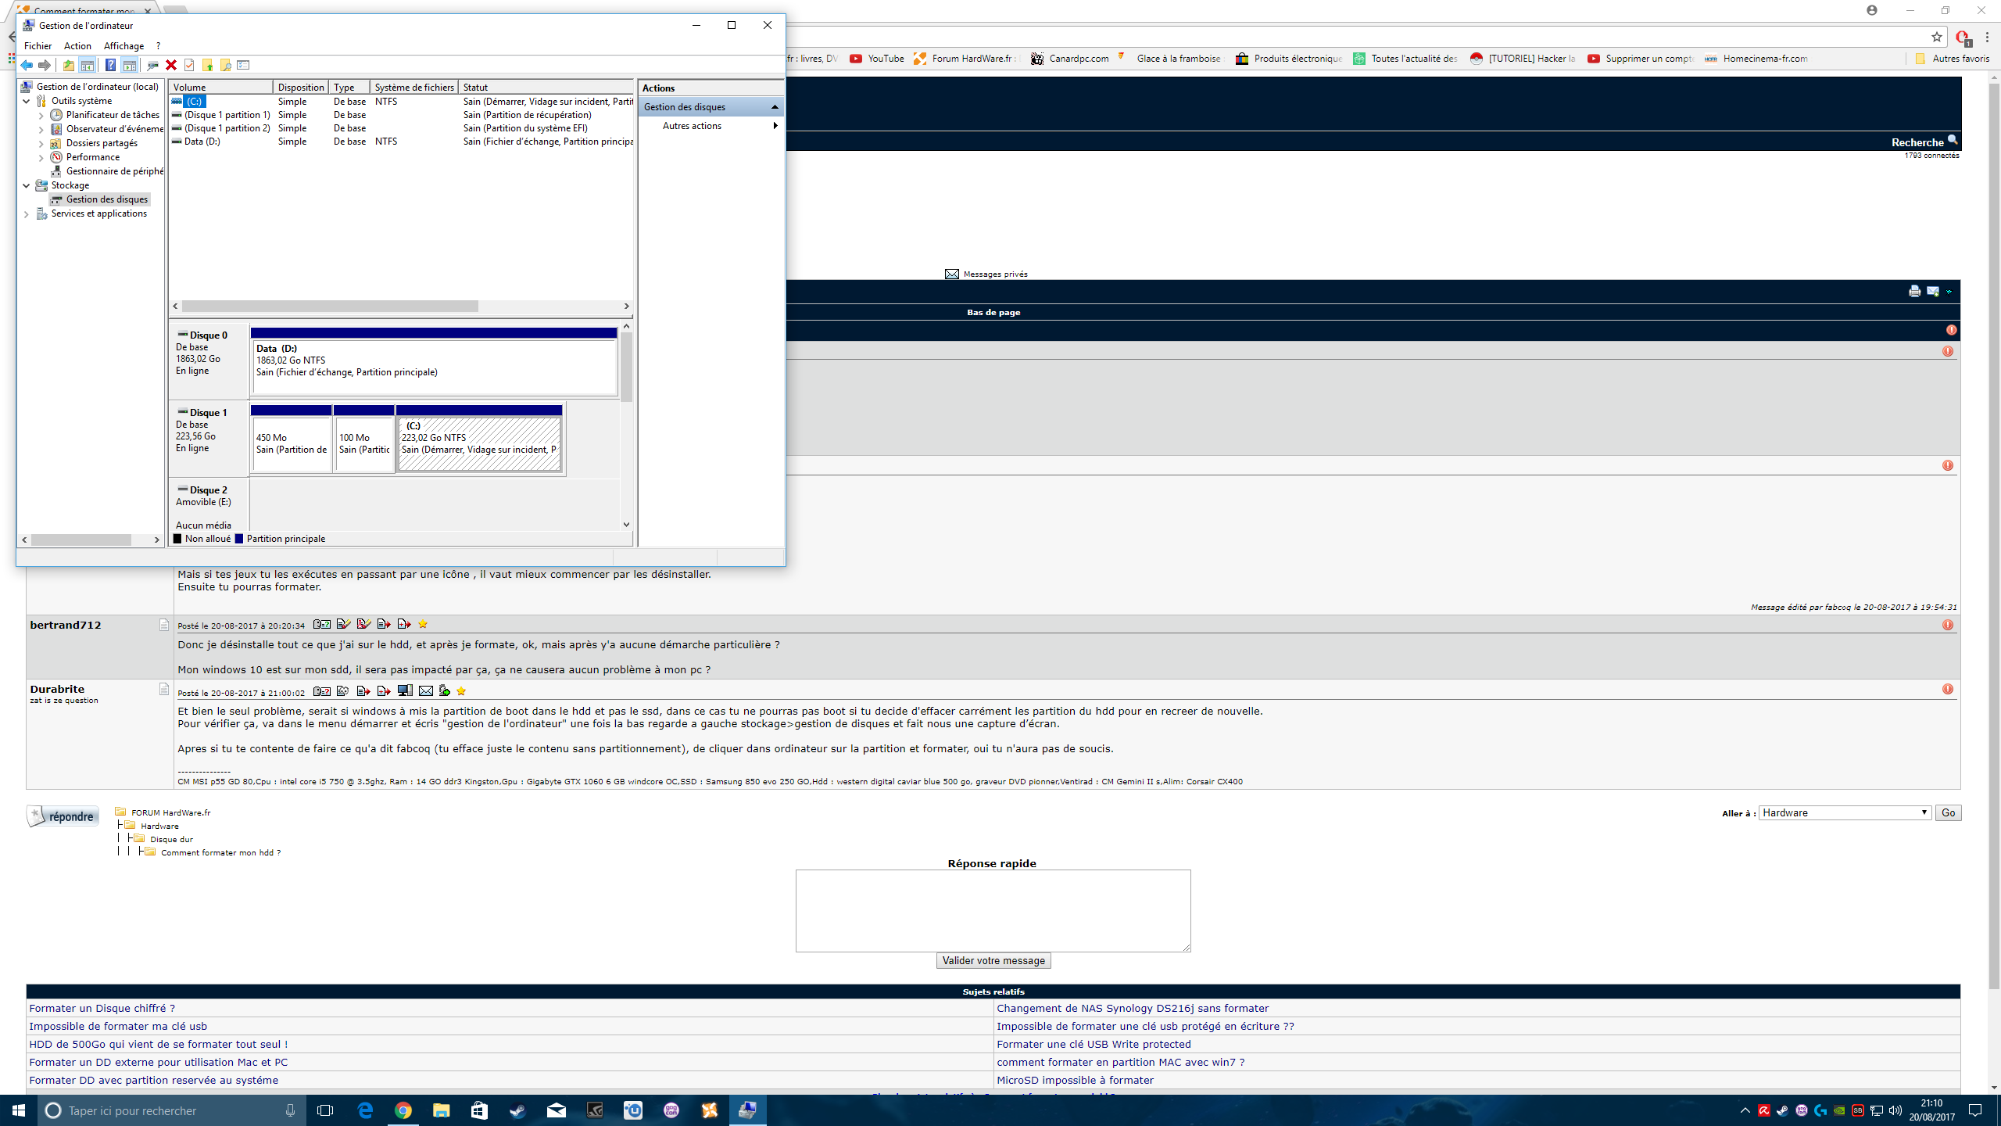Show hidden system tray icons chevron
The width and height of the screenshot is (2001, 1126).
coord(1745,1110)
